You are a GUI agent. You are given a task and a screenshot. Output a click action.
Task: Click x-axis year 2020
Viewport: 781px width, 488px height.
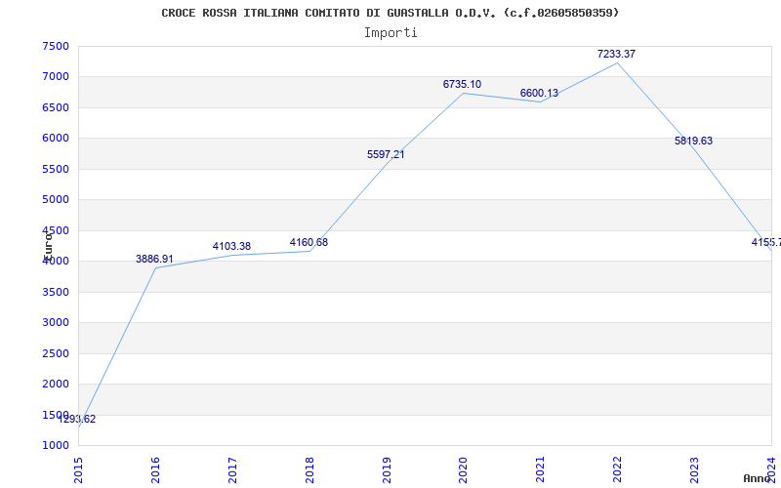pos(463,470)
